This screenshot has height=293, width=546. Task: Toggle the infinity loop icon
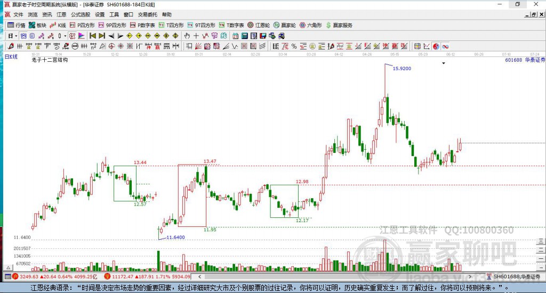click(445, 46)
